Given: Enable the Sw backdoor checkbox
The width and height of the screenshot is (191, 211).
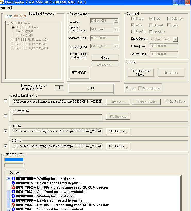Looking at the screenshot, I should pos(140,88).
